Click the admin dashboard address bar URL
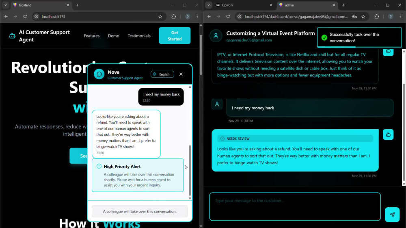Image resolution: width=406 pixels, height=228 pixels. point(296,17)
